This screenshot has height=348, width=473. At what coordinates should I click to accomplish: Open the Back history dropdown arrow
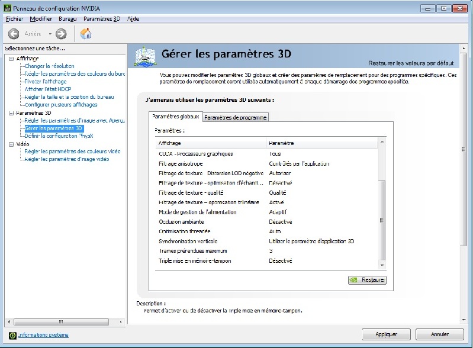[50, 34]
